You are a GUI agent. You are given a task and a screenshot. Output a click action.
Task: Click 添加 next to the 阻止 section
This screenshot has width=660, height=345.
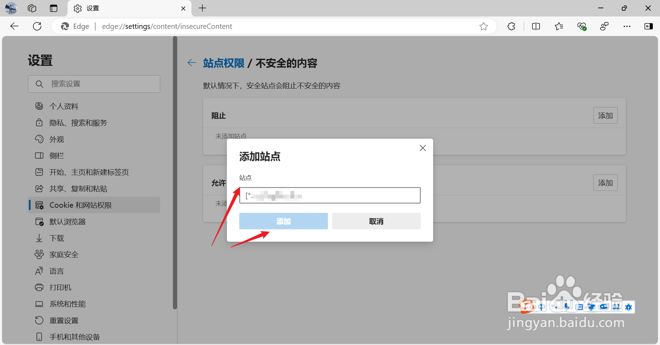coord(605,115)
